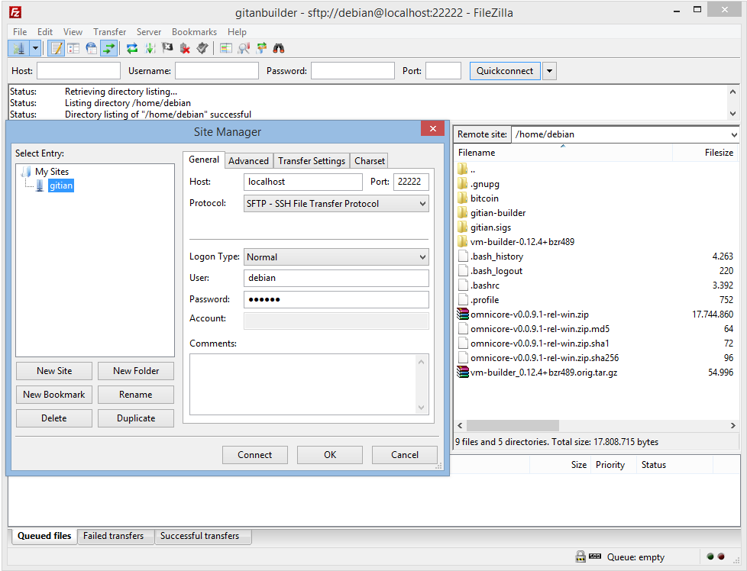Viewport: 747px width, 571px height.
Task: Select the gitian site entry
Action: coord(60,185)
